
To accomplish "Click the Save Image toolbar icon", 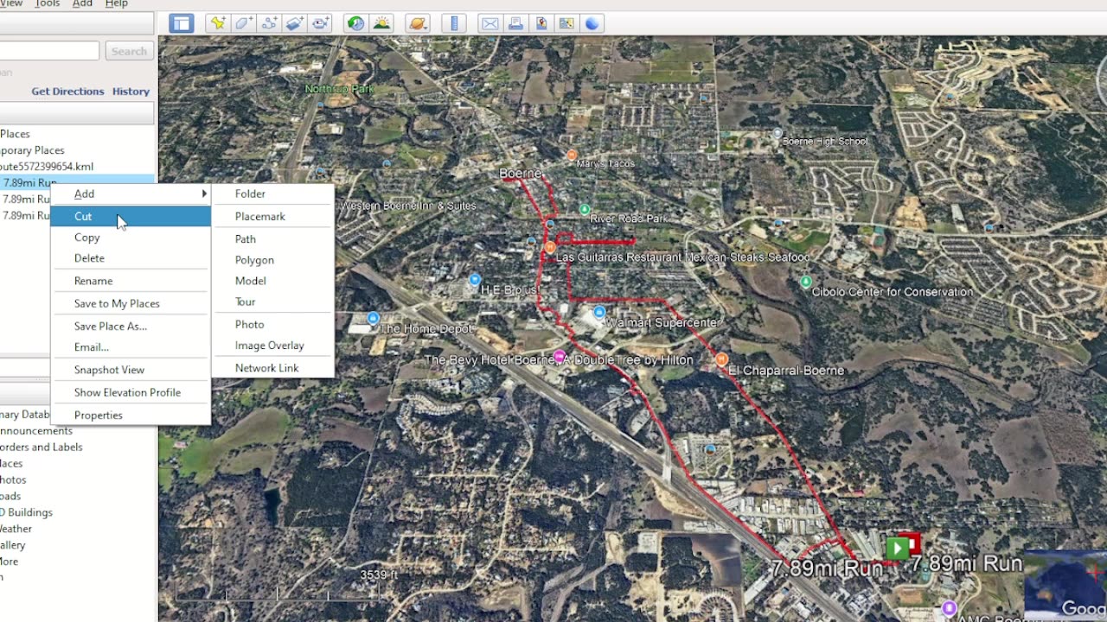I will point(566,23).
